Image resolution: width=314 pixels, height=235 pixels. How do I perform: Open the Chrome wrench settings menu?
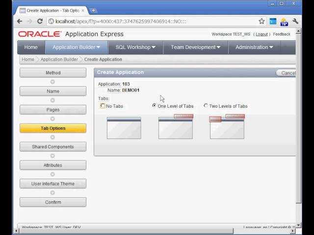click(295, 21)
